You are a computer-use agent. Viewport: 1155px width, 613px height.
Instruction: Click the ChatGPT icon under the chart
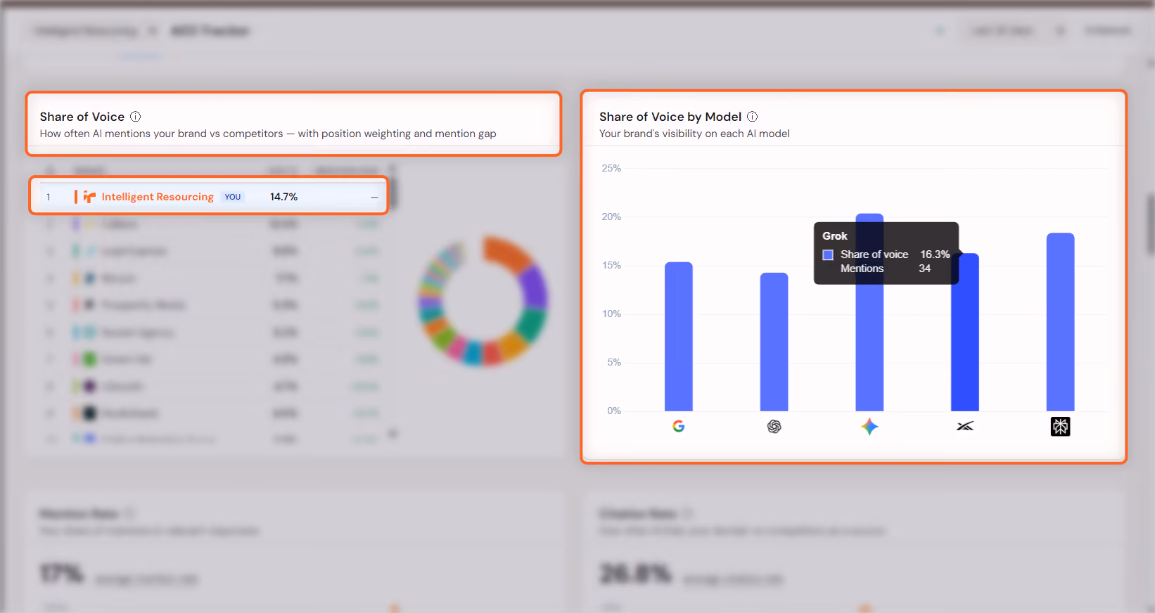point(774,427)
